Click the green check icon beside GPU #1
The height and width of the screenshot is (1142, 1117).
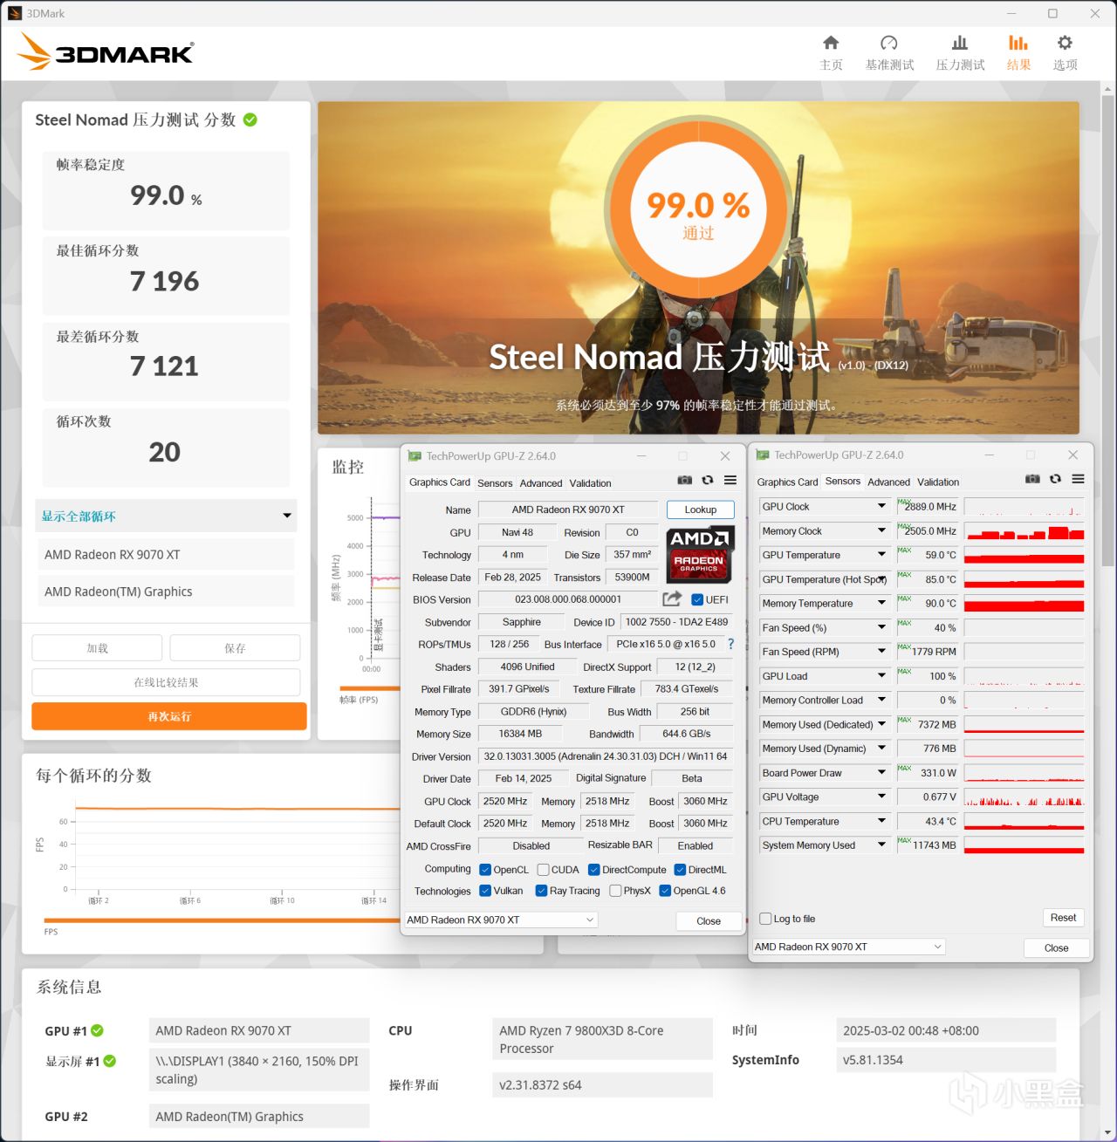(97, 1030)
